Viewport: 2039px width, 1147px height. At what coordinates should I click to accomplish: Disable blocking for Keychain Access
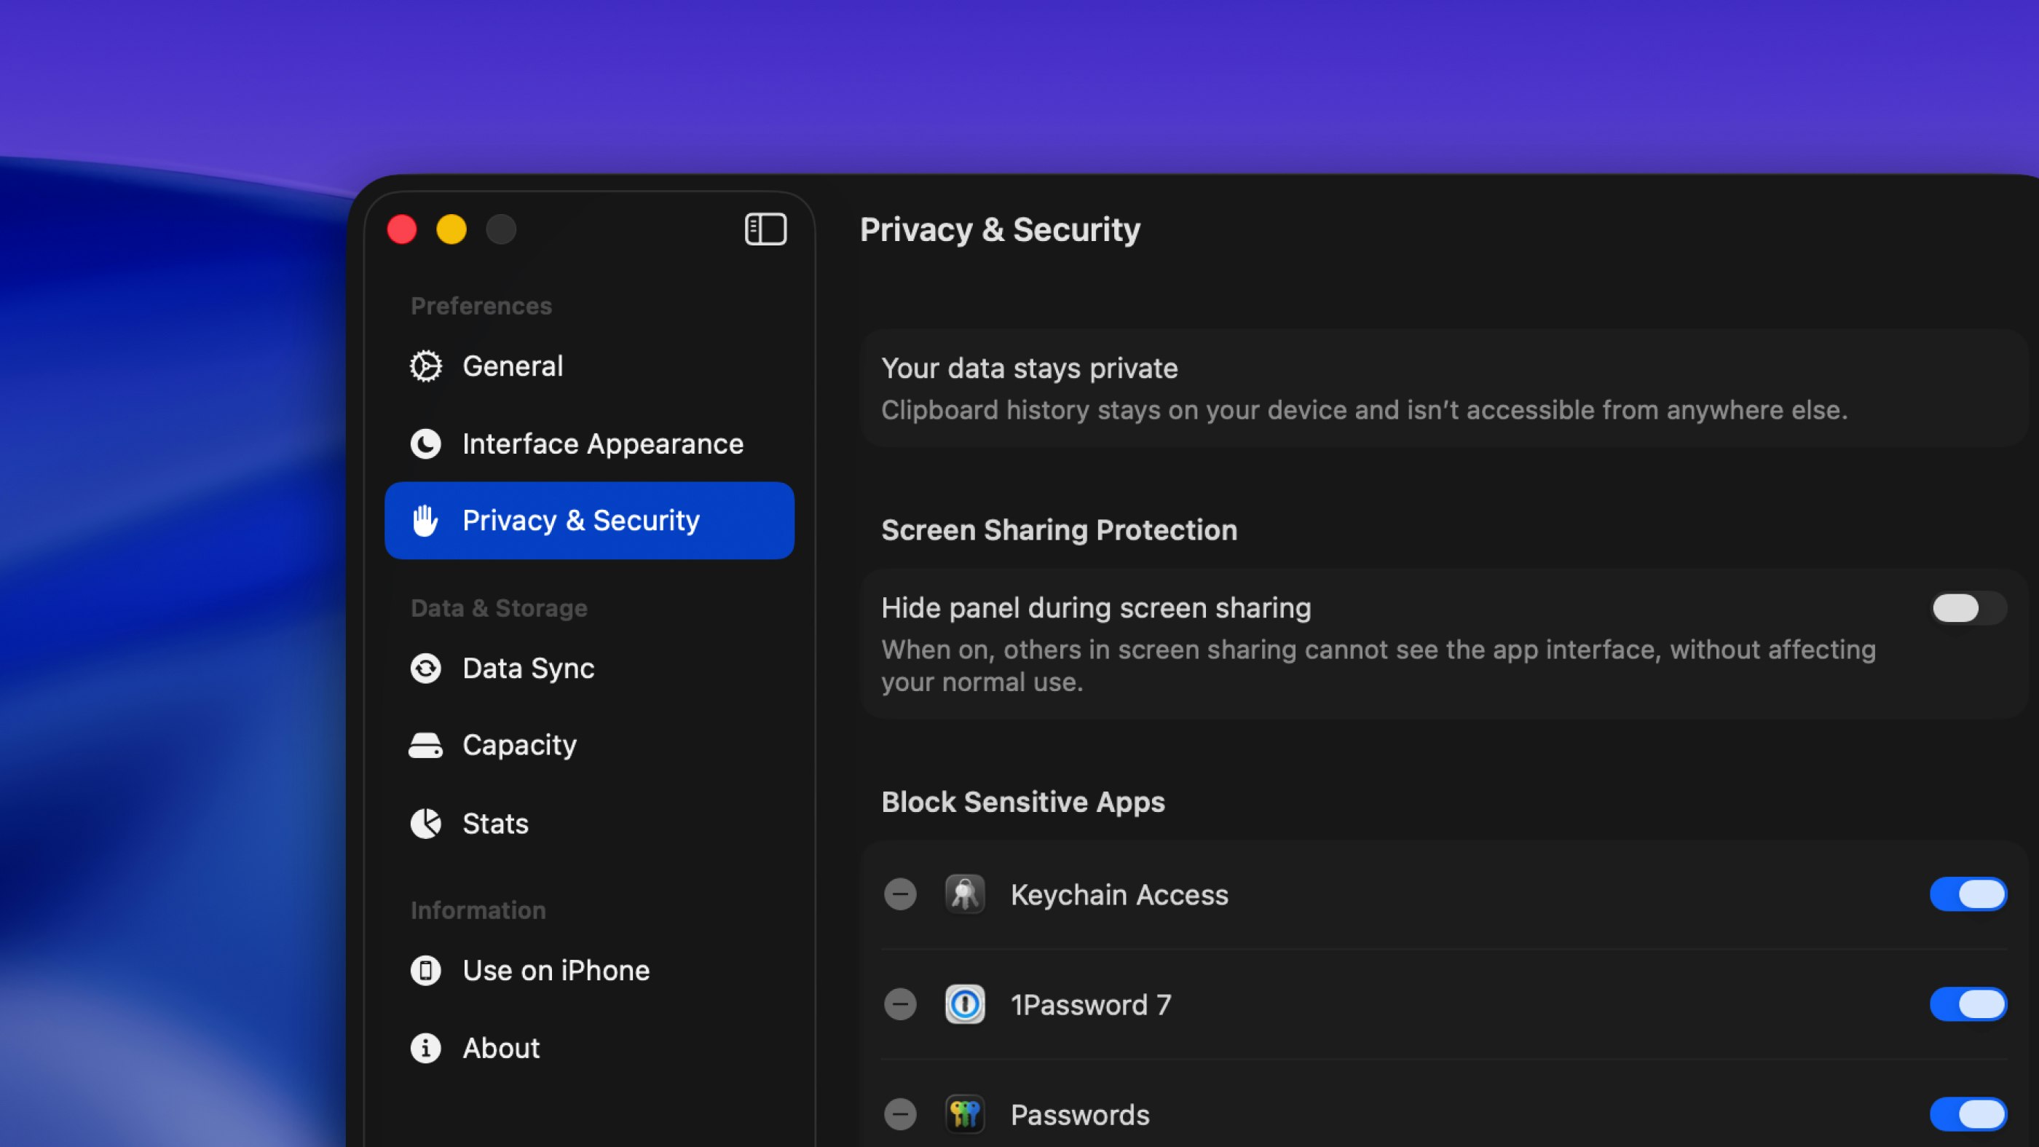[x=1968, y=894]
